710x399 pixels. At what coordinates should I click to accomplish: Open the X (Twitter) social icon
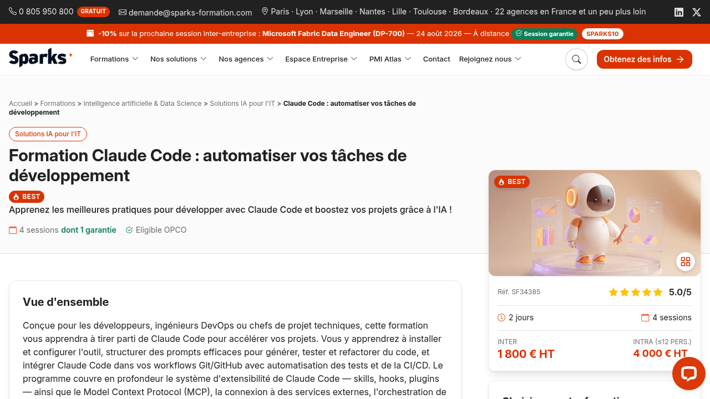697,12
